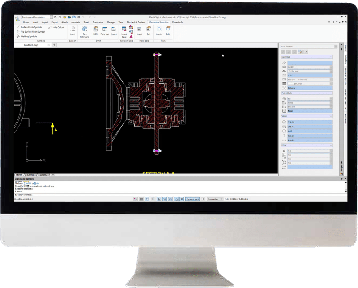Image resolution: width=358 pixels, height=288 pixels.
Task: Click the new drawing tab plus button
Action: pyautogui.click(x=54, y=45)
